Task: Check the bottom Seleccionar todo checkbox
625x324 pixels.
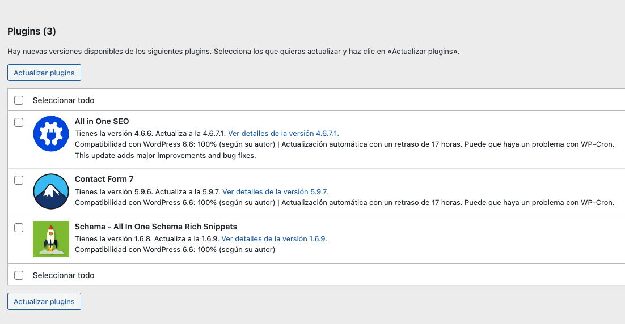Action: tap(19, 275)
